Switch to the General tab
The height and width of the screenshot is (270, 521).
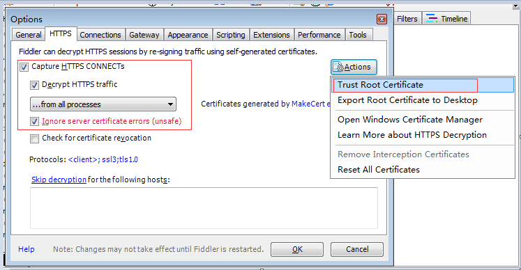[28, 35]
